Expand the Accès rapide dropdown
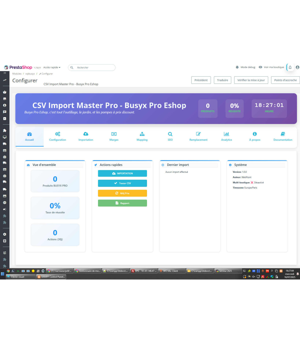Viewport: 300px width, 343px height. coord(52,67)
